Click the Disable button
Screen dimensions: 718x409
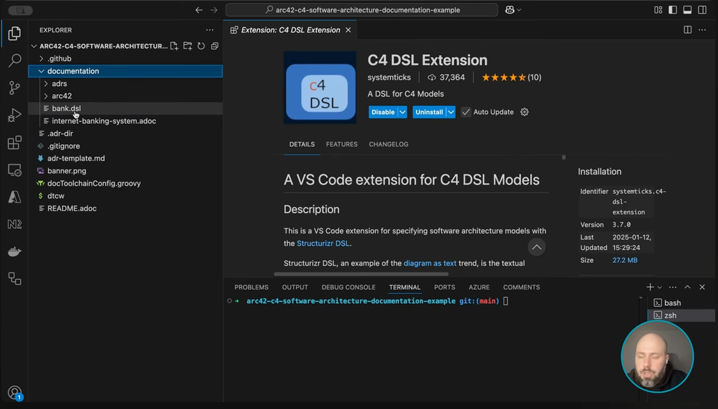(x=383, y=111)
